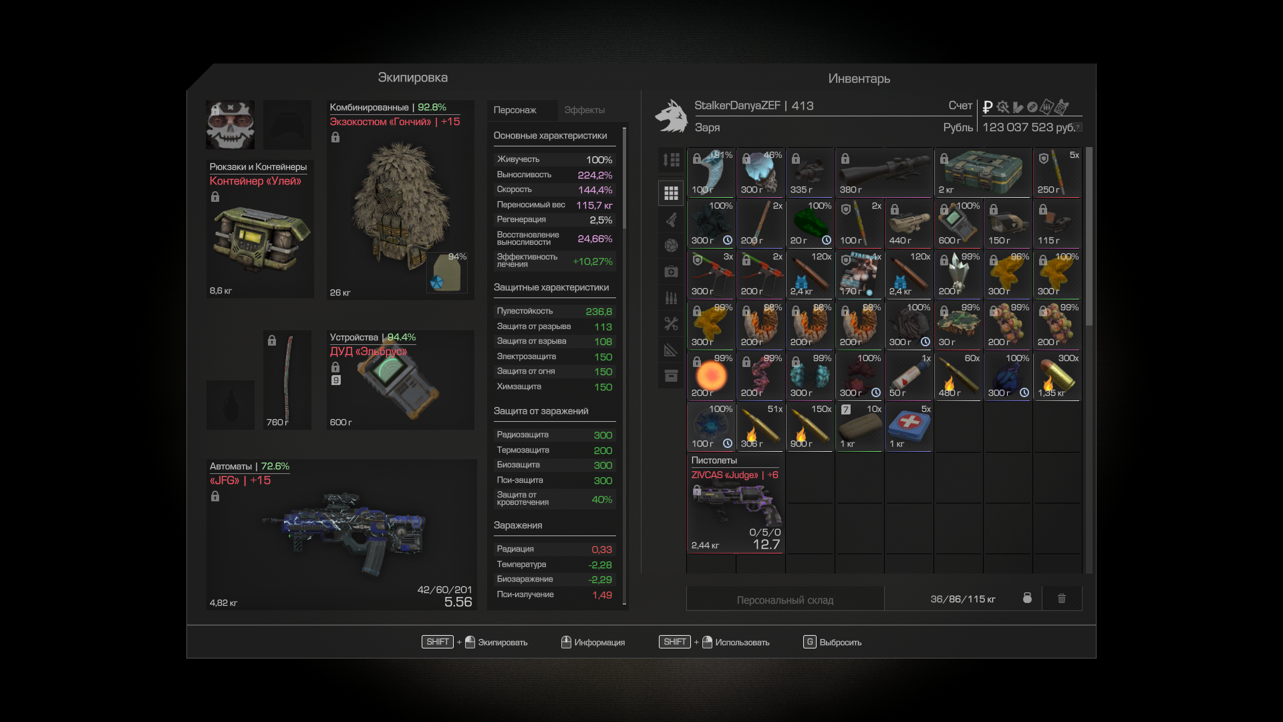Viewport: 1283px width, 722px height.
Task: Click the balance 123 037 523 руб.
Action: point(1028,127)
